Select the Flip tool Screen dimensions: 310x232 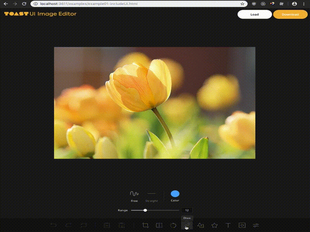160,225
